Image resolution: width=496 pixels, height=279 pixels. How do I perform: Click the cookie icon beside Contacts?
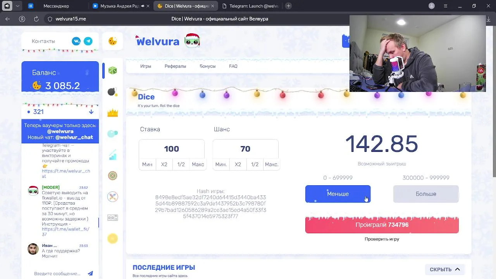click(113, 41)
